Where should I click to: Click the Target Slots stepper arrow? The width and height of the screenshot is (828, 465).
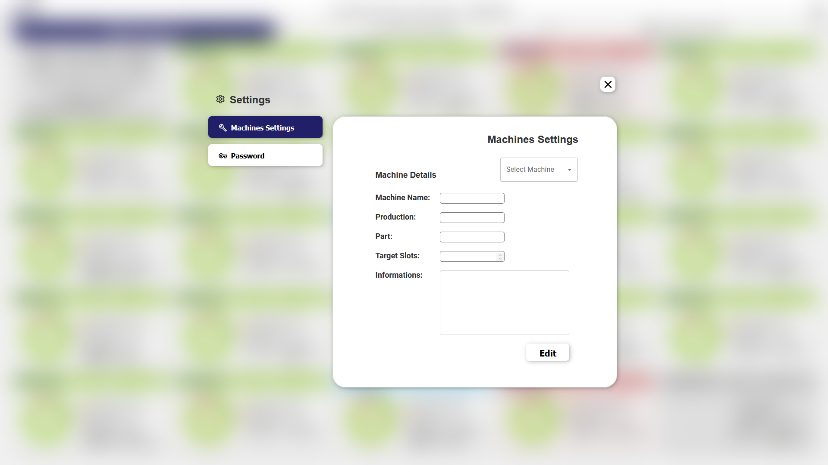(x=500, y=256)
